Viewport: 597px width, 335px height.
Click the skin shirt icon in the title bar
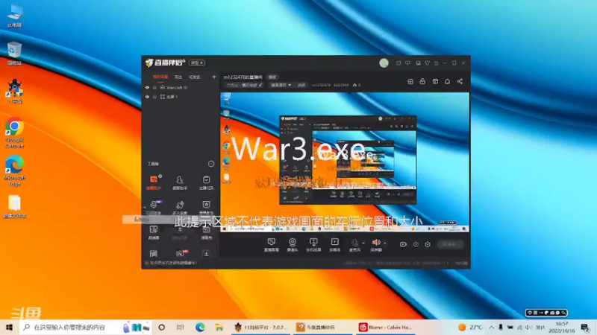(x=427, y=63)
